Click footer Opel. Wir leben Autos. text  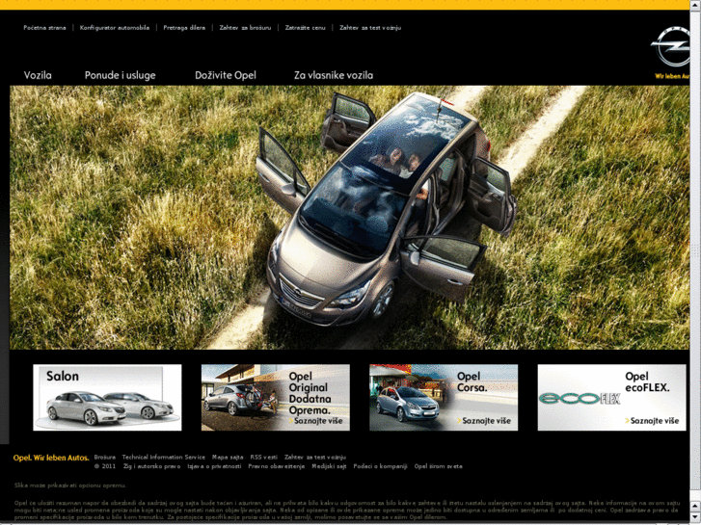tap(51, 458)
